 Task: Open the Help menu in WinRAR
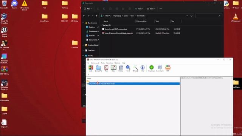pyautogui.click(x=124, y=63)
